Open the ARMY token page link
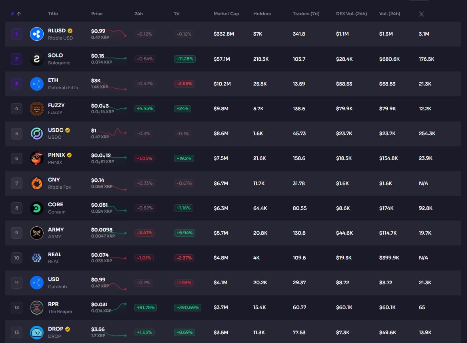The width and height of the screenshot is (467, 343). point(56,229)
